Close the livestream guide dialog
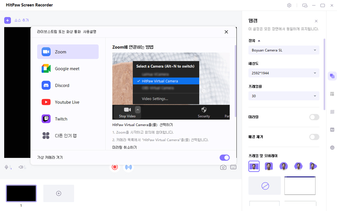337x211 pixels. 226,32
